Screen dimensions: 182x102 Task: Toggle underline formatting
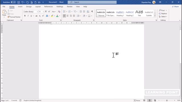point(31,16)
